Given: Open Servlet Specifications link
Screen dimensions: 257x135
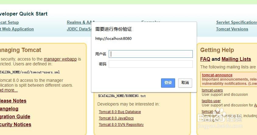Looking at the screenshot, I should [x=237, y=22].
